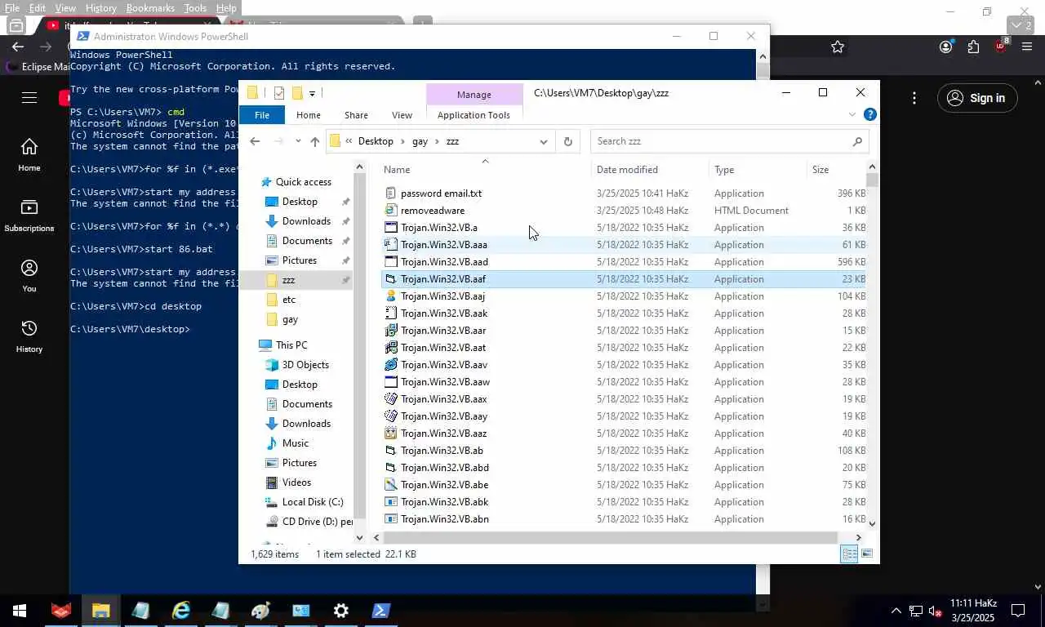Select file password email.txt

point(441,193)
